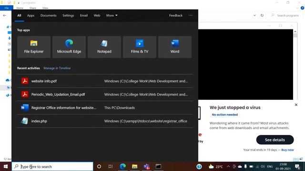Viewport: 305px width, 171px height.
Task: Open the Home ribbon tab in File Explorer
Action: [x=20, y=8]
